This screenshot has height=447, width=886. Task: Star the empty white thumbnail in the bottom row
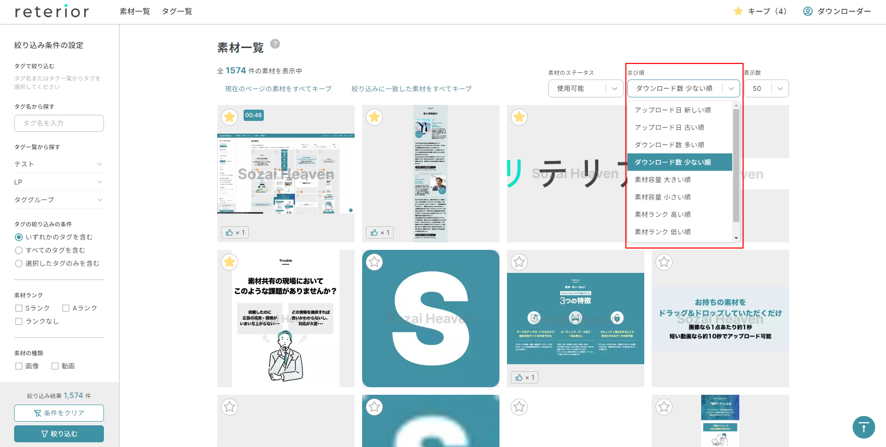point(519,407)
